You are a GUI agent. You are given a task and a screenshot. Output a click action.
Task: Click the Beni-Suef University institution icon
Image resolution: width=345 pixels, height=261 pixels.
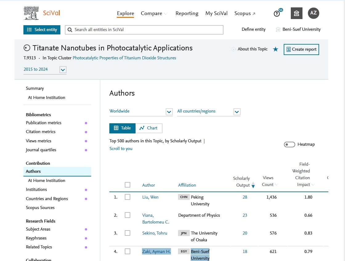coord(278,30)
